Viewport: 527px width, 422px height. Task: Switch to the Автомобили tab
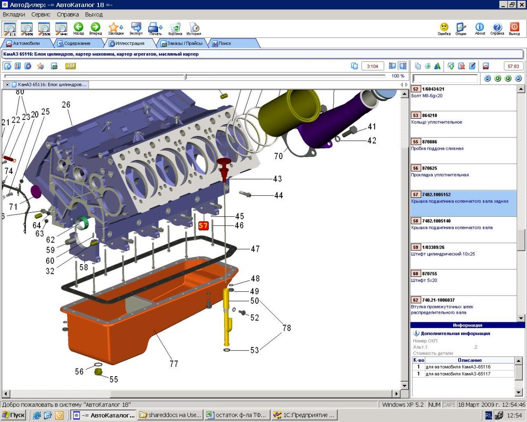26,44
